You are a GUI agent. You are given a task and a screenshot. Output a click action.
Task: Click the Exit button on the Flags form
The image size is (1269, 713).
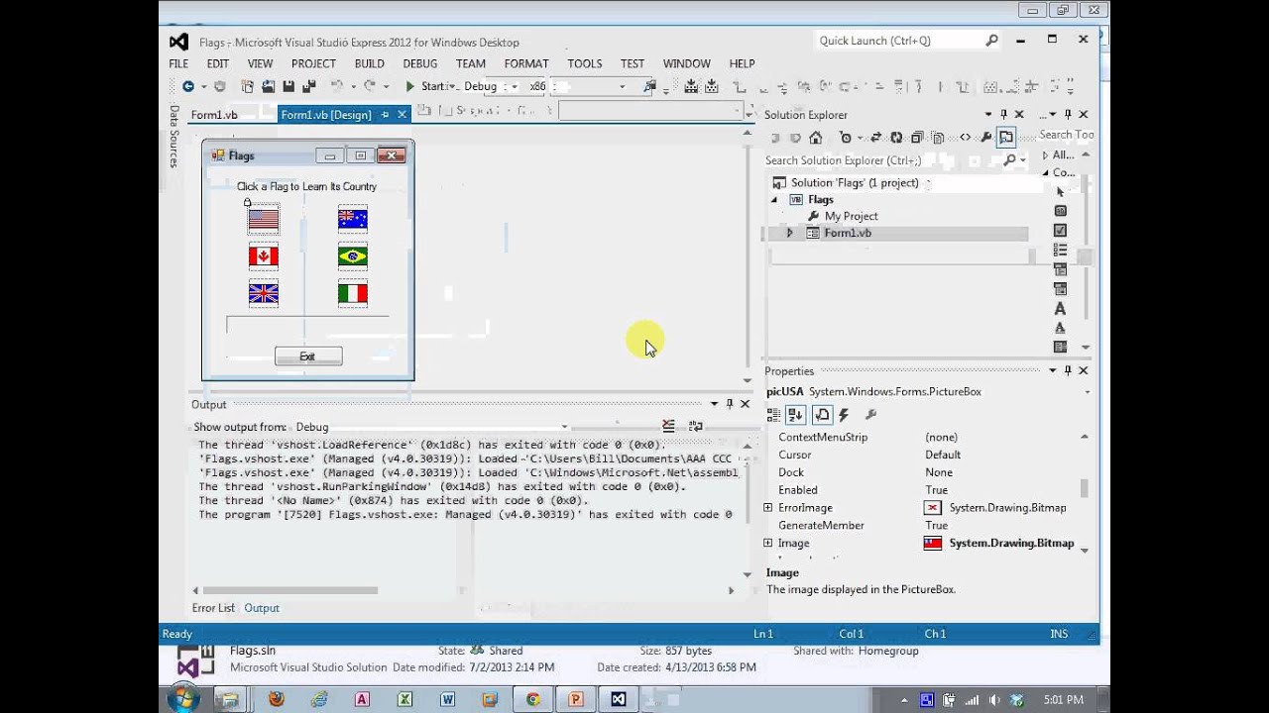(308, 356)
